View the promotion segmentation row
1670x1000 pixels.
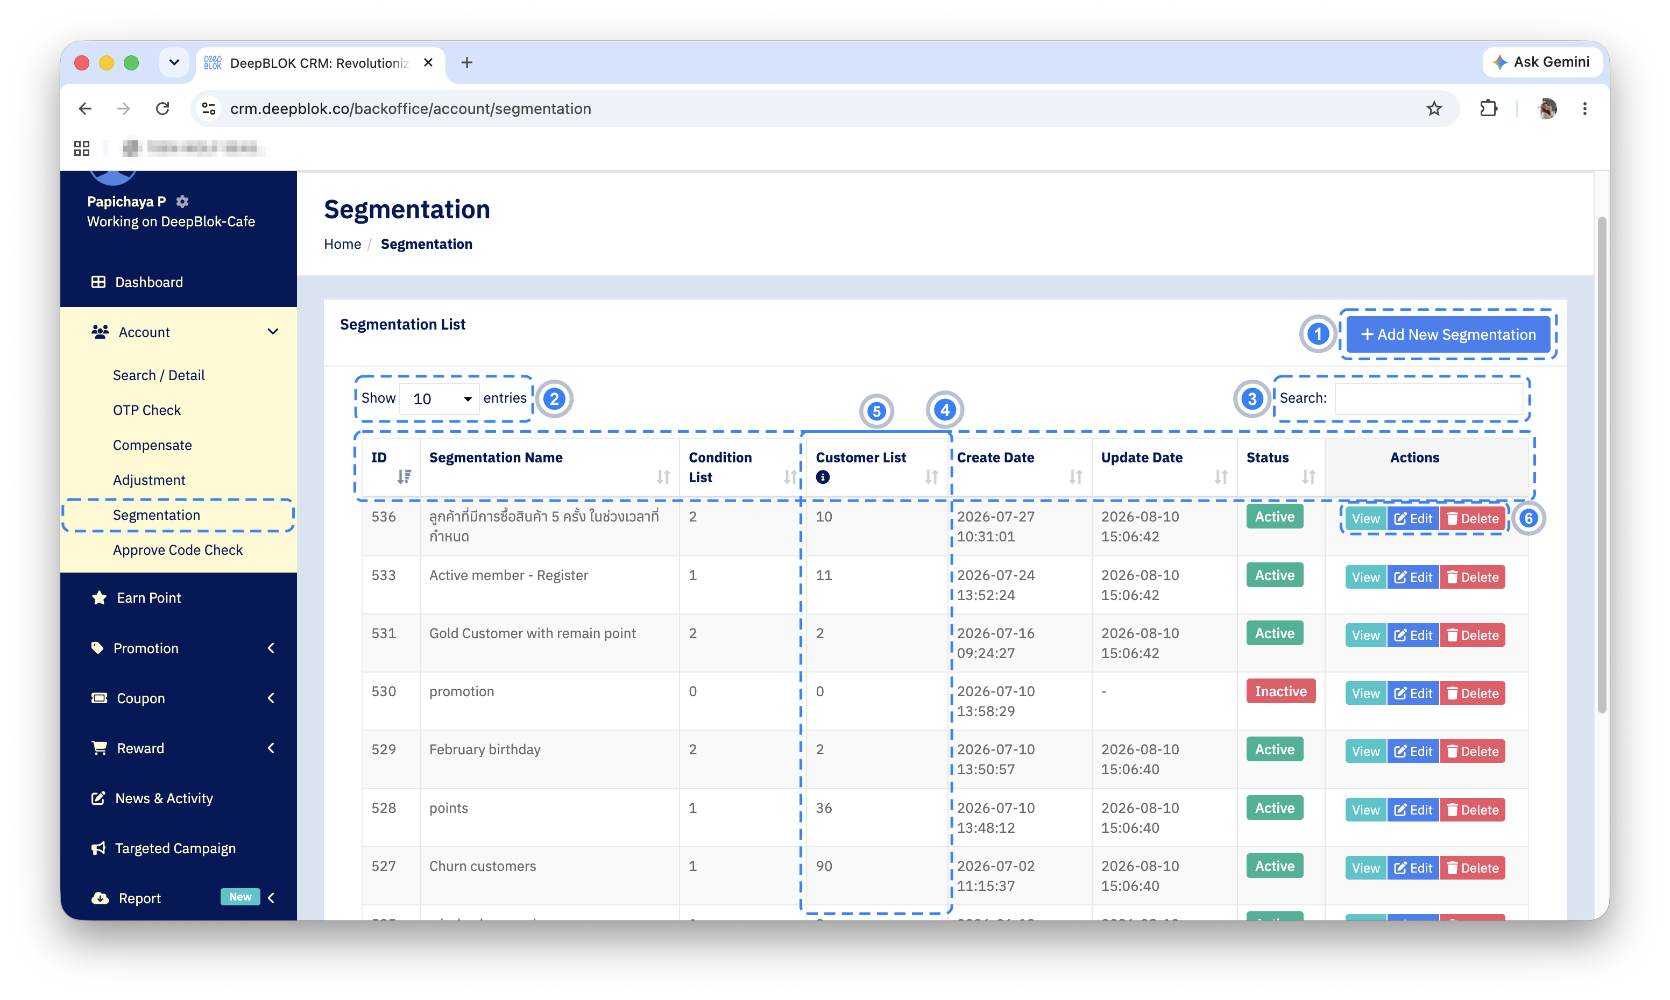pos(1365,694)
